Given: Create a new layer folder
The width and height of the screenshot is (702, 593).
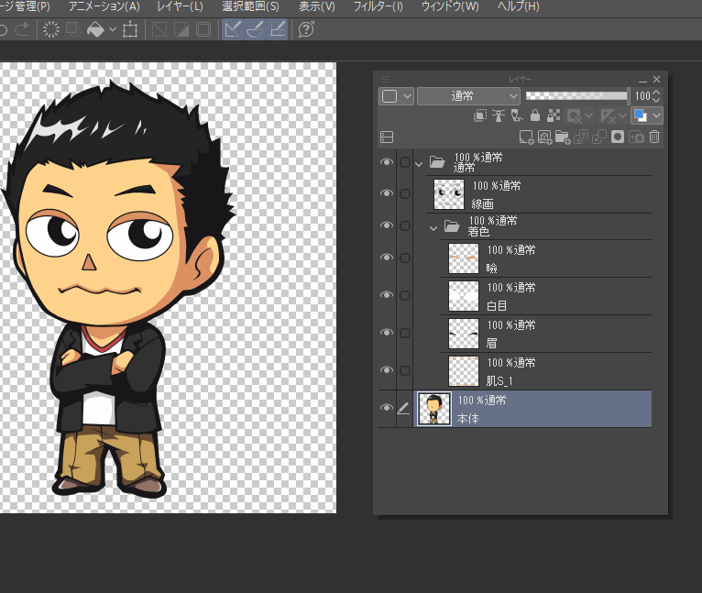Looking at the screenshot, I should (562, 137).
